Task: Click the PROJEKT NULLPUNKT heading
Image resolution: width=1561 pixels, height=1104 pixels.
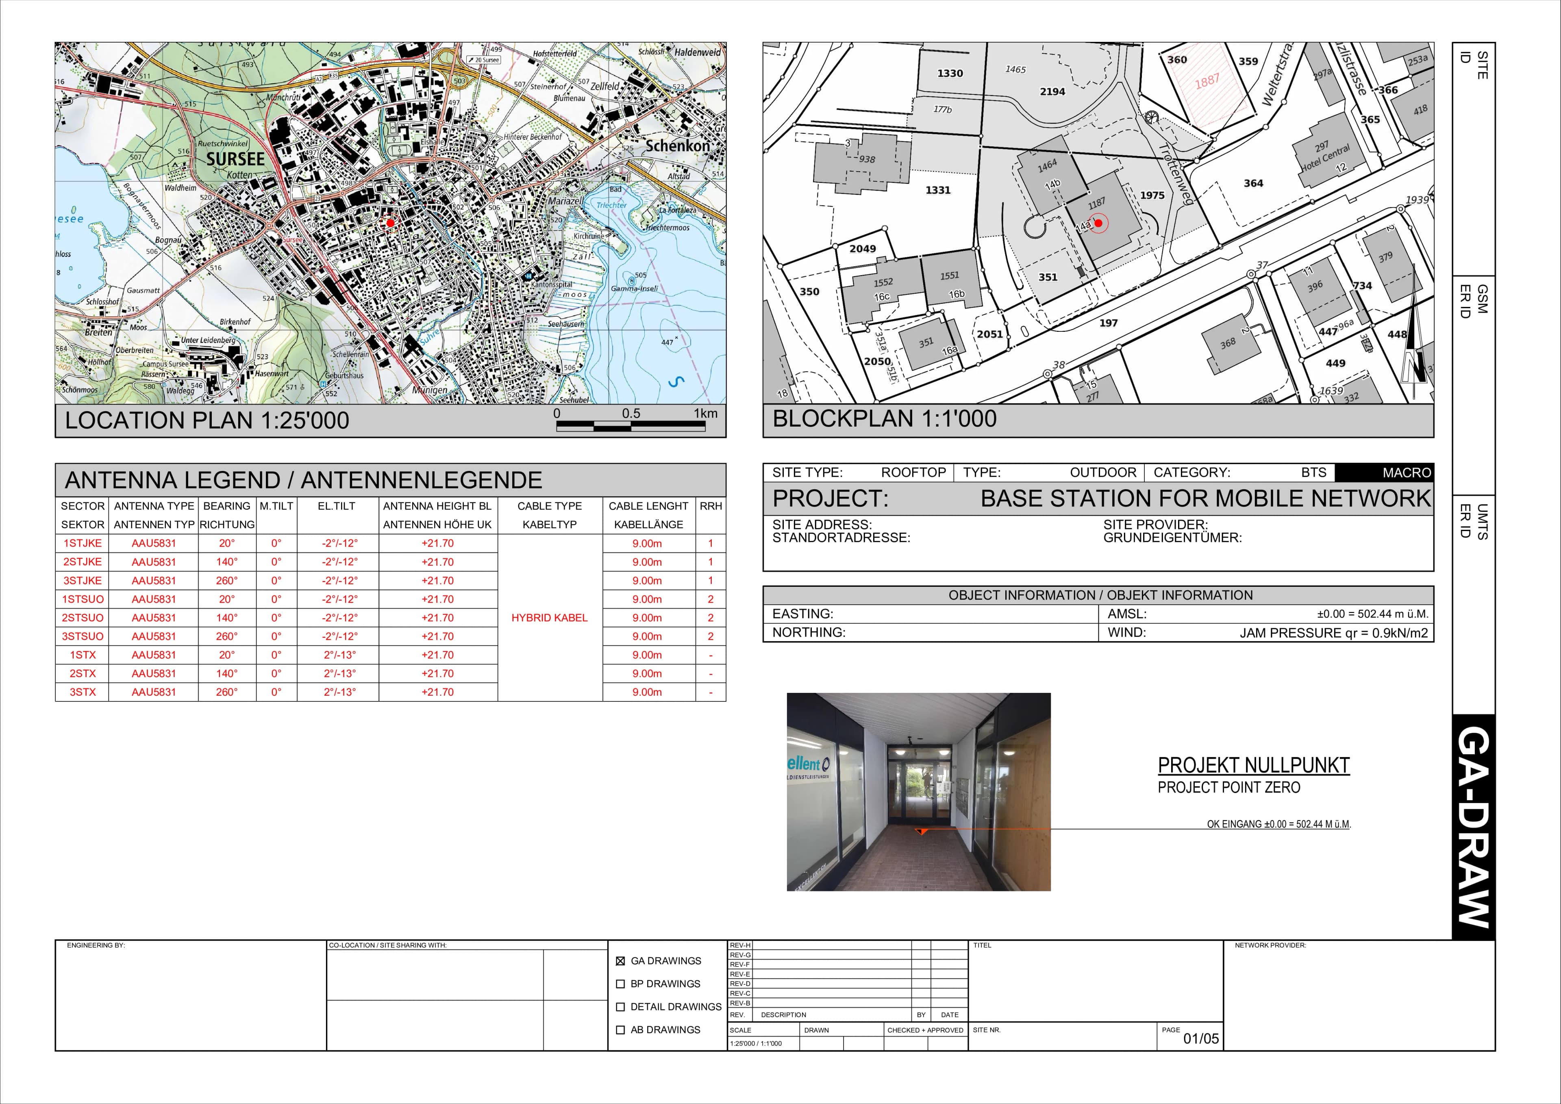Action: (1254, 765)
